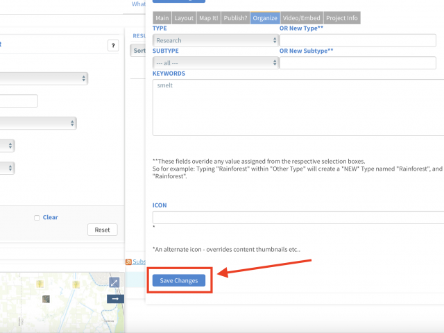Tick the checkbox beside Clear

click(x=37, y=218)
